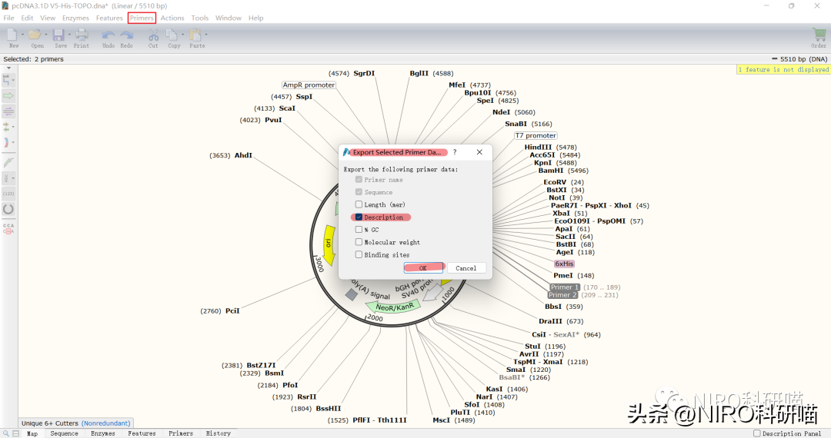The width and height of the screenshot is (831, 438).
Task: Open the Primers menu
Action: (x=142, y=18)
